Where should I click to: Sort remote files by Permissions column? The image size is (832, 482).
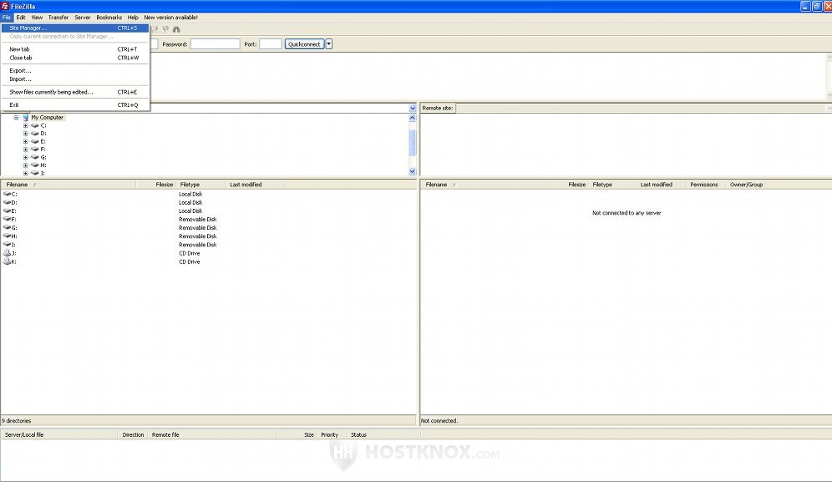point(704,185)
